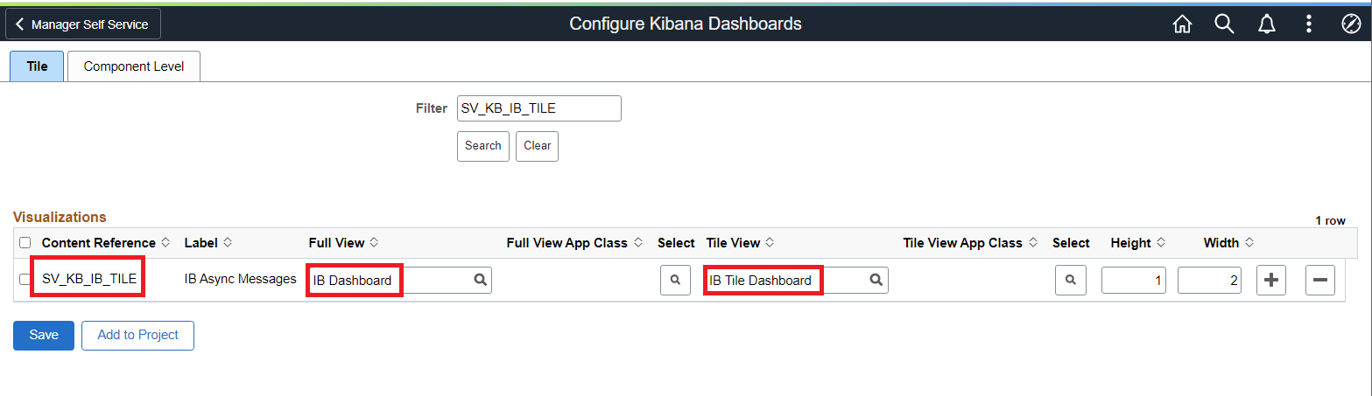The height and width of the screenshot is (396, 1372).
Task: Delete the row with minus icon
Action: tap(1319, 281)
